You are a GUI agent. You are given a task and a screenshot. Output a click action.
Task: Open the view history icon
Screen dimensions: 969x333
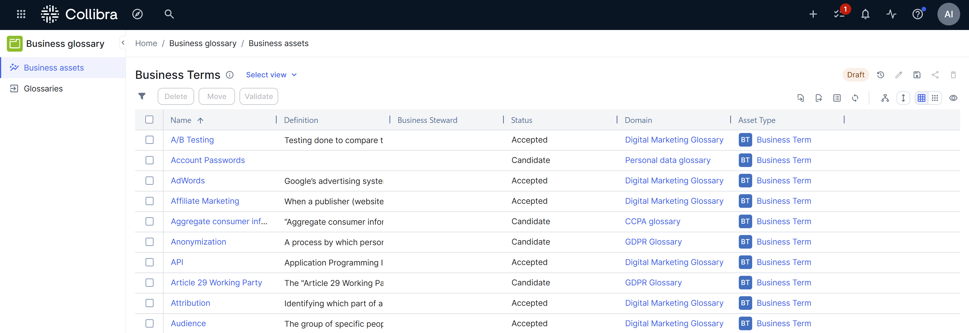(x=880, y=75)
